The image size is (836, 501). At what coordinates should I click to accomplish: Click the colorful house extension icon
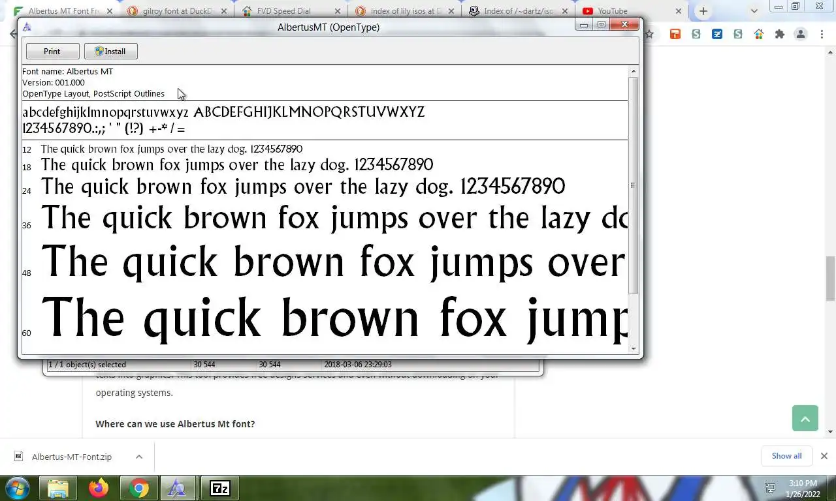759,34
